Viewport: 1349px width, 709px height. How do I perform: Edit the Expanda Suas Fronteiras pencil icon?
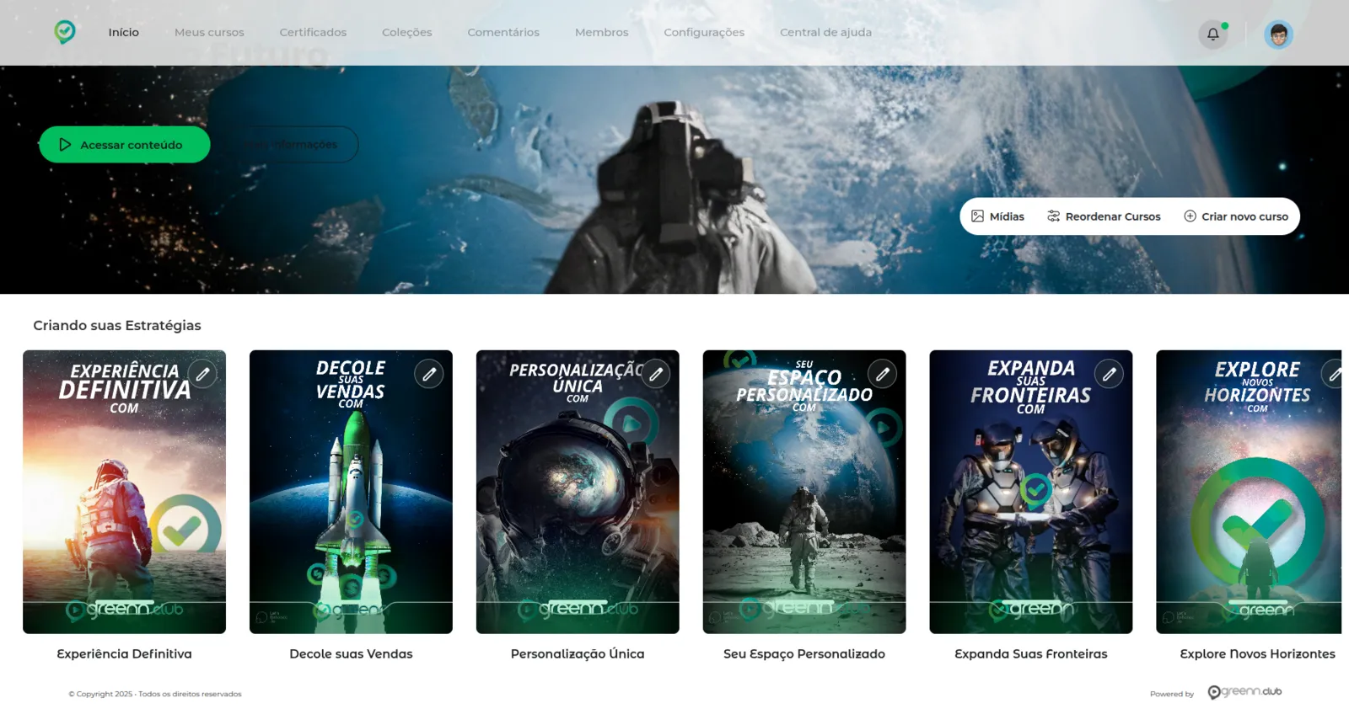[x=1110, y=374]
